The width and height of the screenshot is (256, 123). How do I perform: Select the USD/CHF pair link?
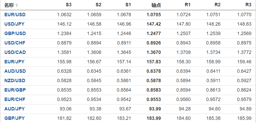coord(15,43)
